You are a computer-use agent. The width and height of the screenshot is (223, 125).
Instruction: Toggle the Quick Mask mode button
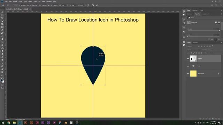coord(2,85)
